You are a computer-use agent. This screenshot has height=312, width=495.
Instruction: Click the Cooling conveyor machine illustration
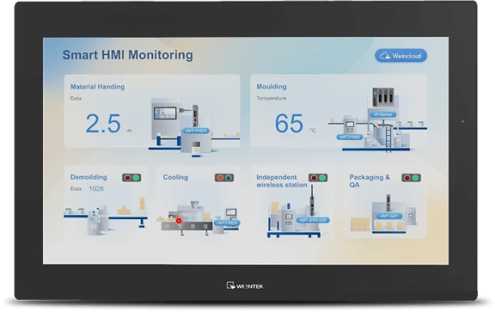198,218
